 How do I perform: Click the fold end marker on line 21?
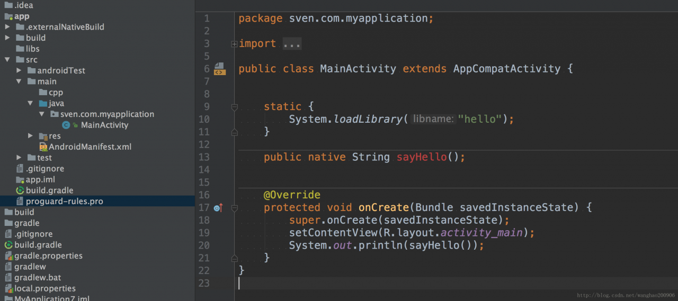coord(234,258)
